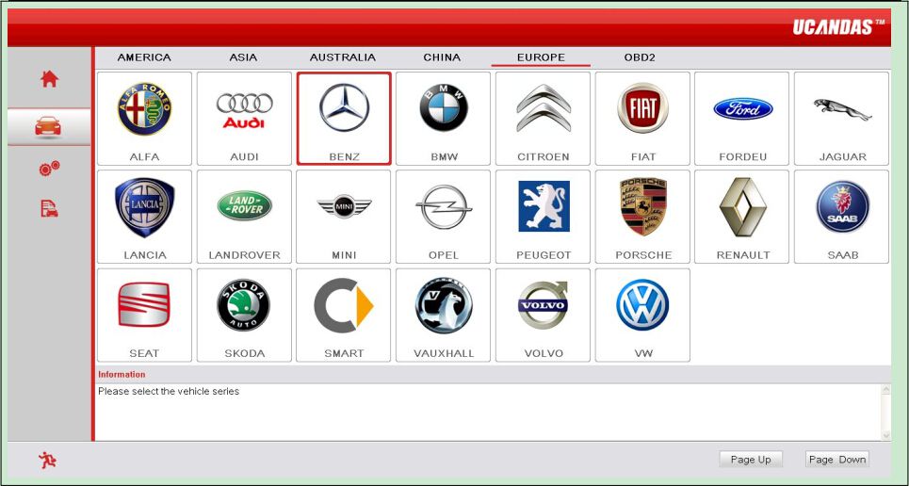Open the gears settings sidebar icon
This screenshot has height=486, width=909.
pyautogui.click(x=49, y=169)
